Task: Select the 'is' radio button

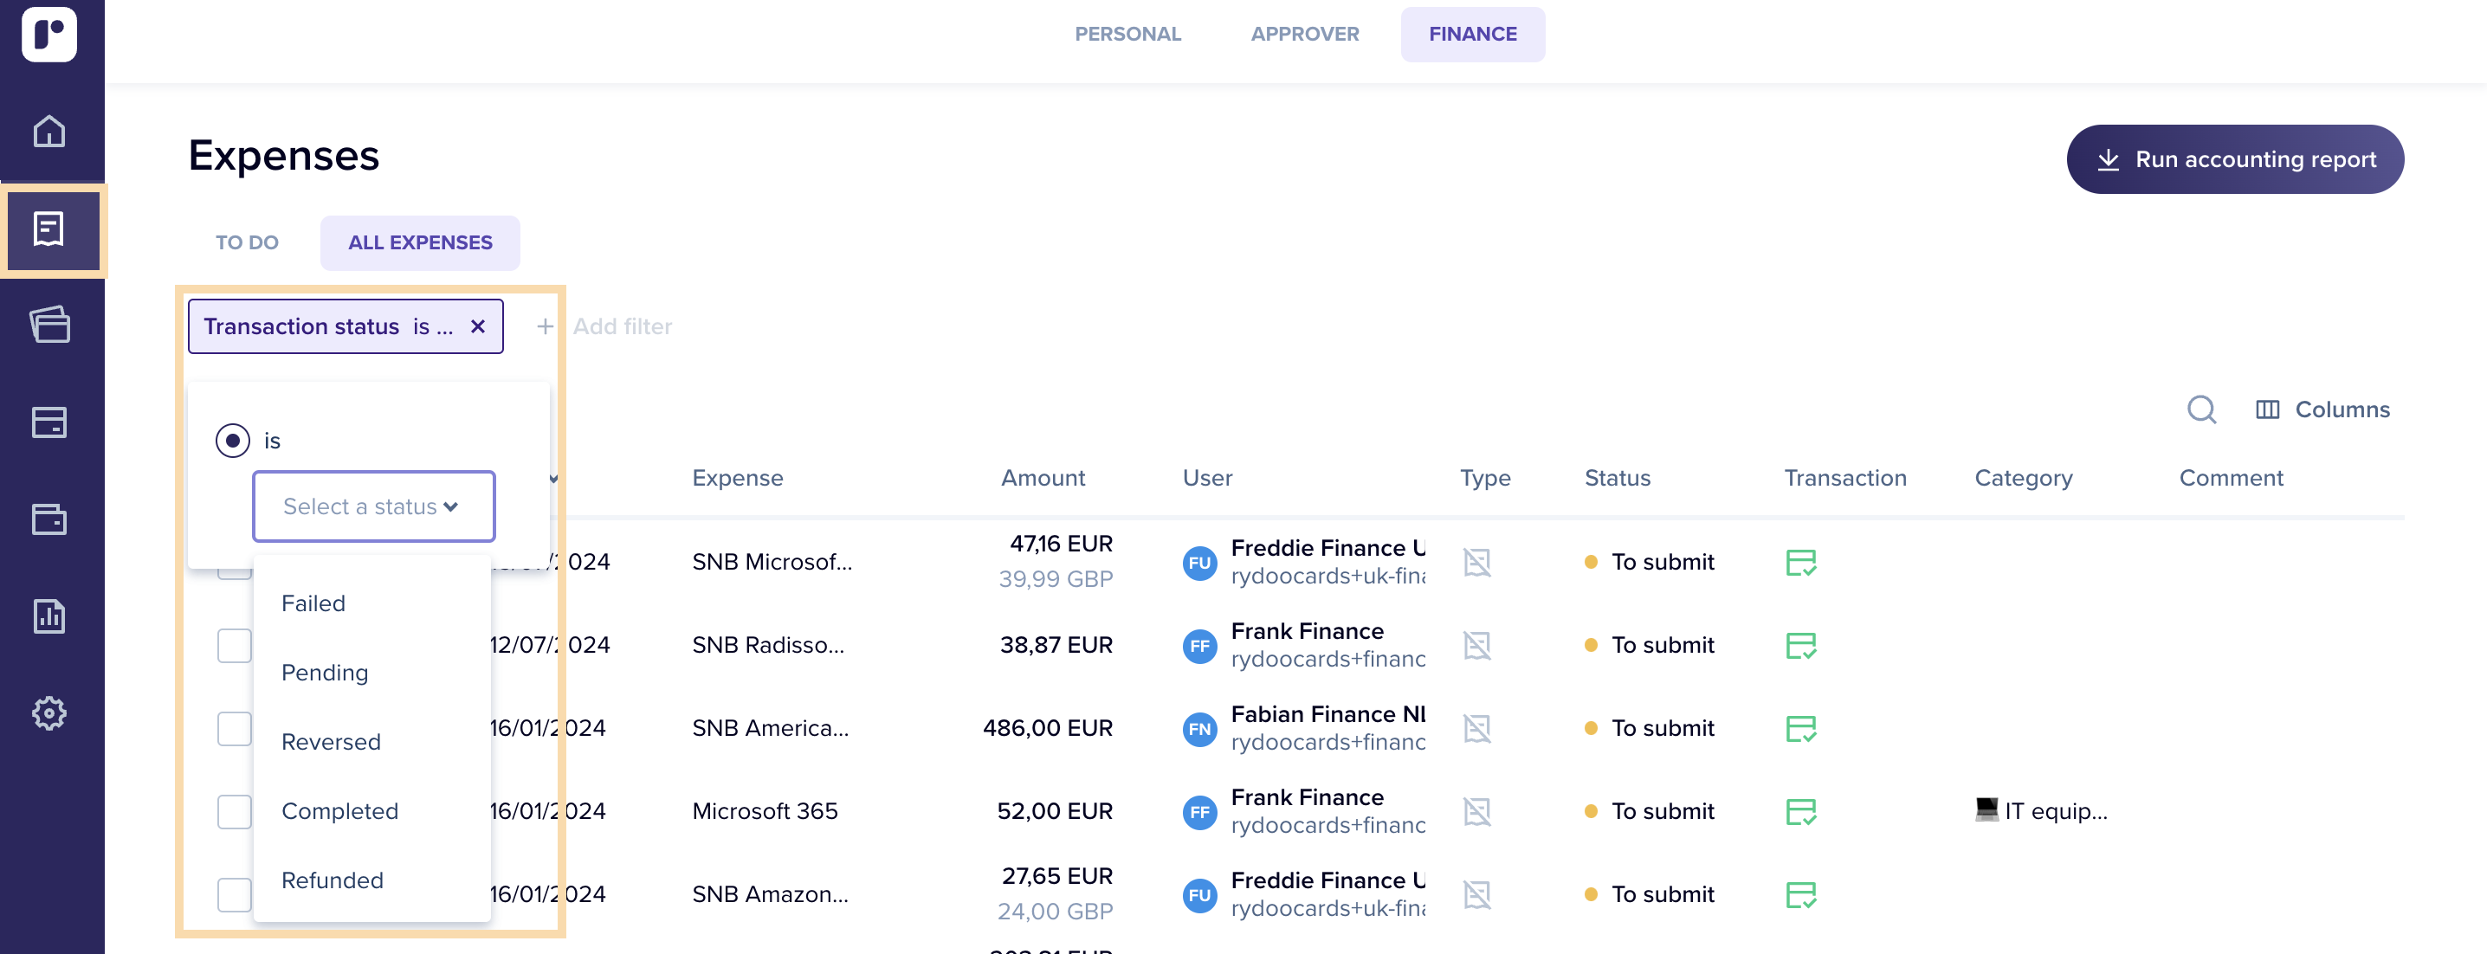Action: click(x=233, y=441)
